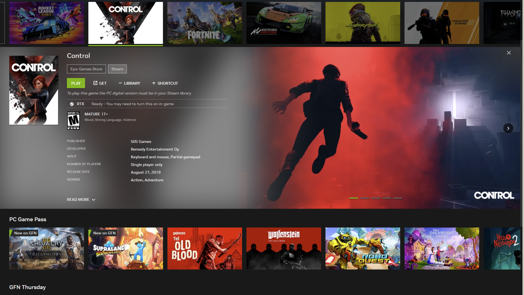Get Control from the store
The image size is (524, 295).
[x=100, y=83]
